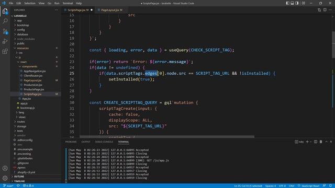The width and height of the screenshot is (335, 188).
Task: Click line number 30 in gutter
Action: pyautogui.click(x=72, y=102)
